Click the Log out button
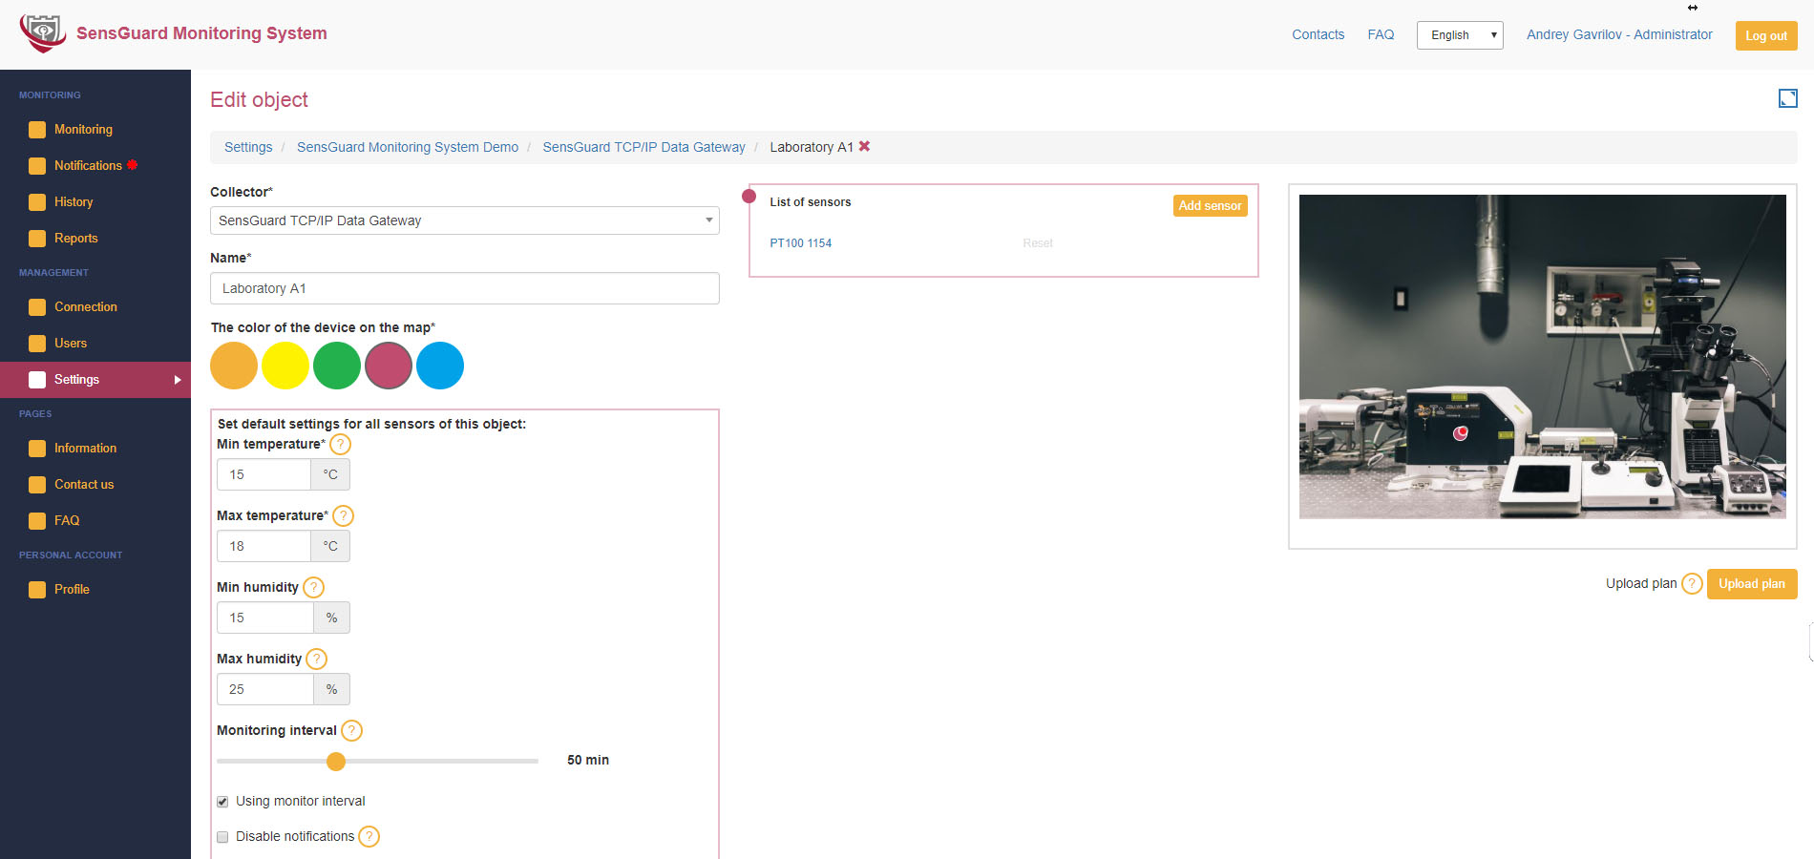The width and height of the screenshot is (1814, 859). coord(1765,36)
